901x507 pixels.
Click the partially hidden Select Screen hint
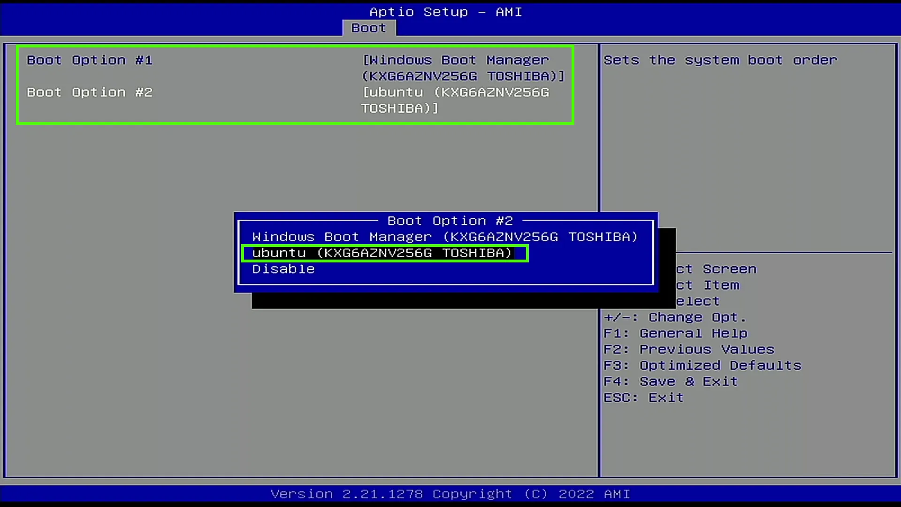[x=717, y=269]
